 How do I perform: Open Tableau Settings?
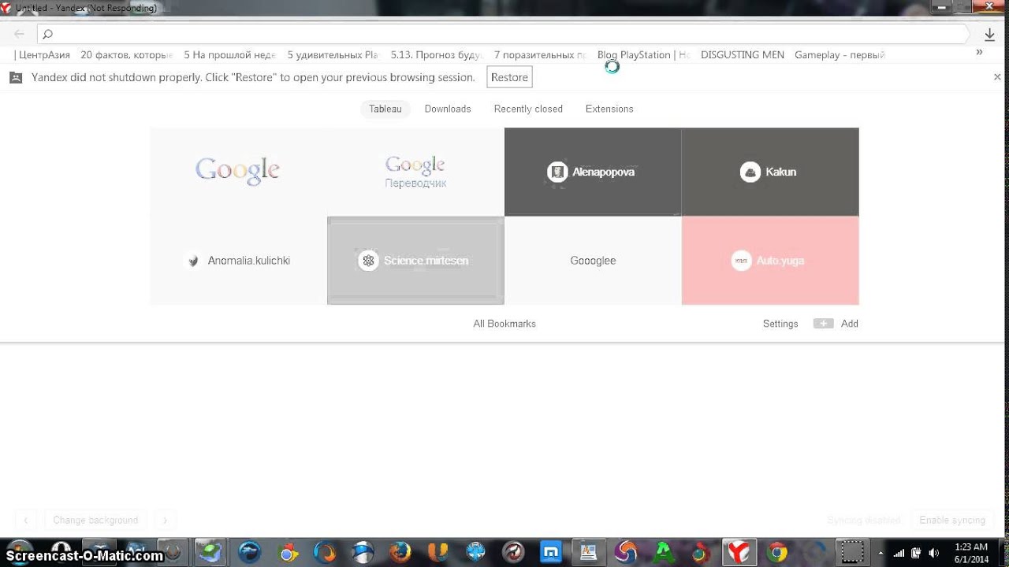[780, 324]
